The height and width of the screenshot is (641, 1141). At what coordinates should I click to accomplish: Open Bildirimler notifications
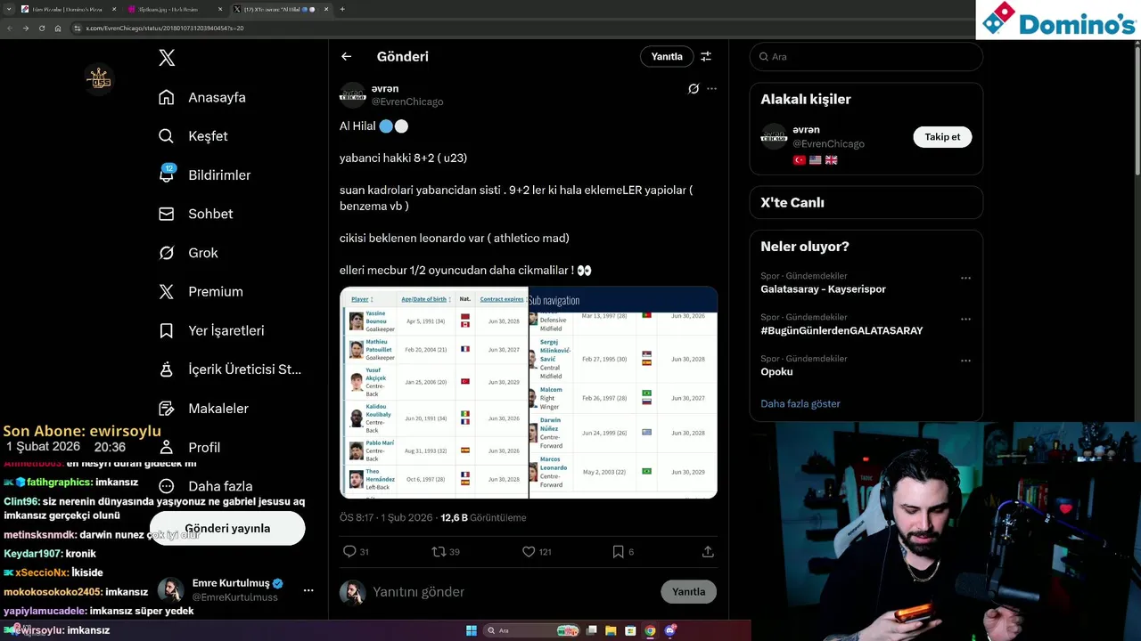pyautogui.click(x=204, y=174)
